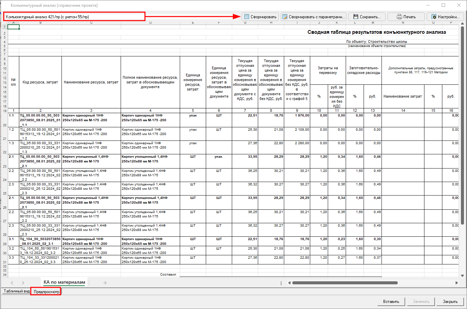Print the table using Печать
Image resolution: width=467 pixels, height=309 pixels.
(406, 17)
